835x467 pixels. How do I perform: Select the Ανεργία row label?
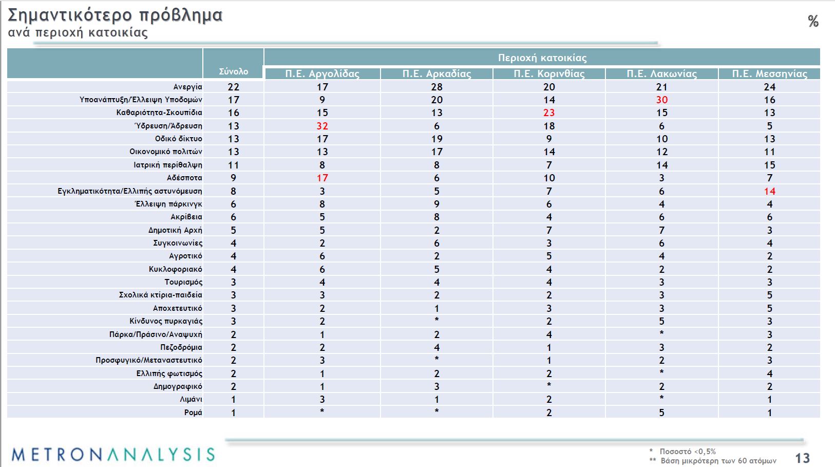187,87
